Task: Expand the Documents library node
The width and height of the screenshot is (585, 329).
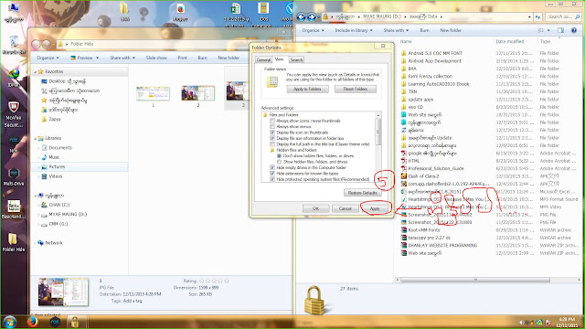Action: point(38,148)
